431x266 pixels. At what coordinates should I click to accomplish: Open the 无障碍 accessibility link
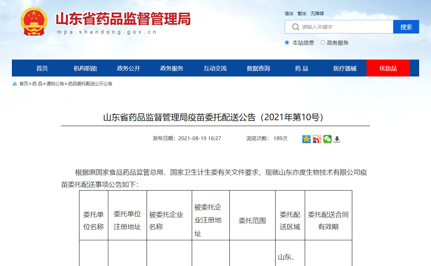pyautogui.click(x=317, y=14)
